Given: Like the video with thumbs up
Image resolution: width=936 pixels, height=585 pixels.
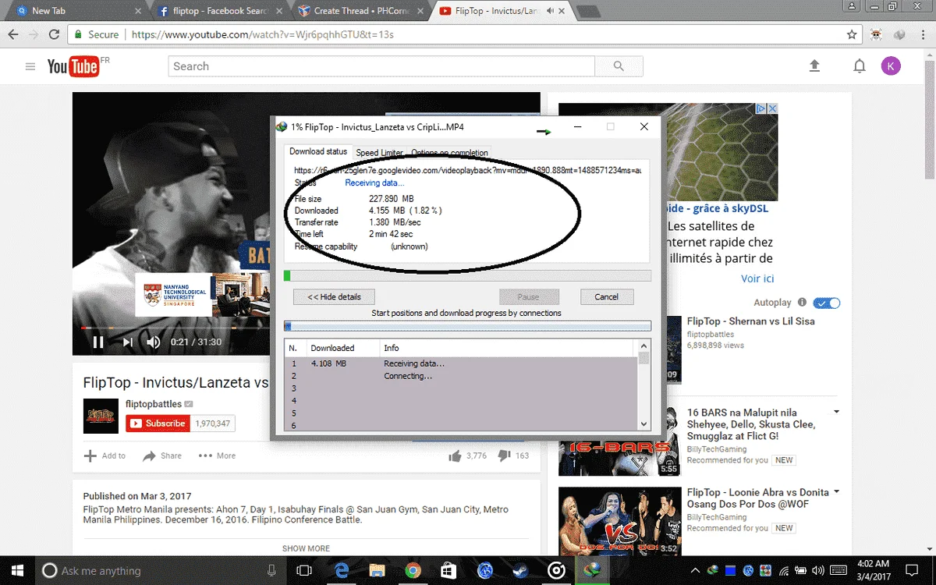Looking at the screenshot, I should point(455,456).
